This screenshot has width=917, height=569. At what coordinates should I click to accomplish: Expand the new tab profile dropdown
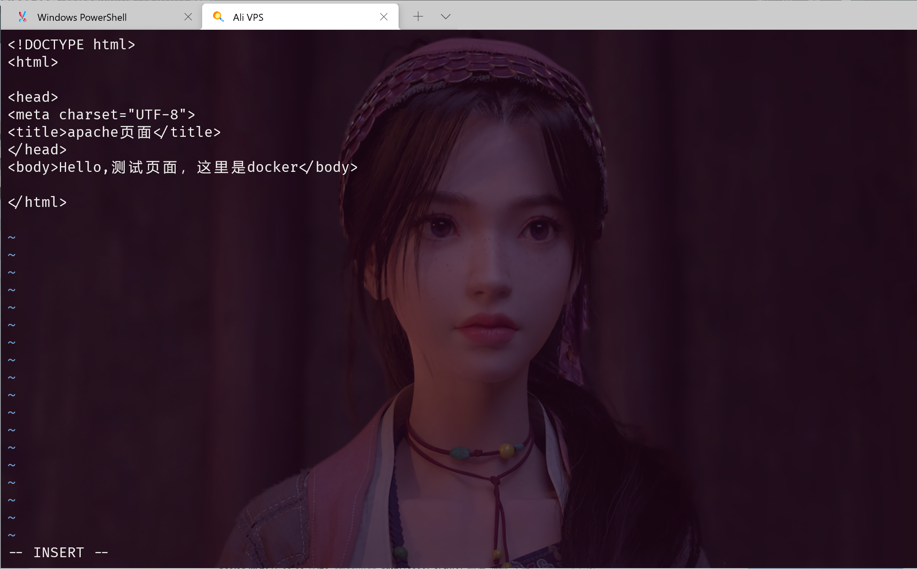[x=445, y=17]
